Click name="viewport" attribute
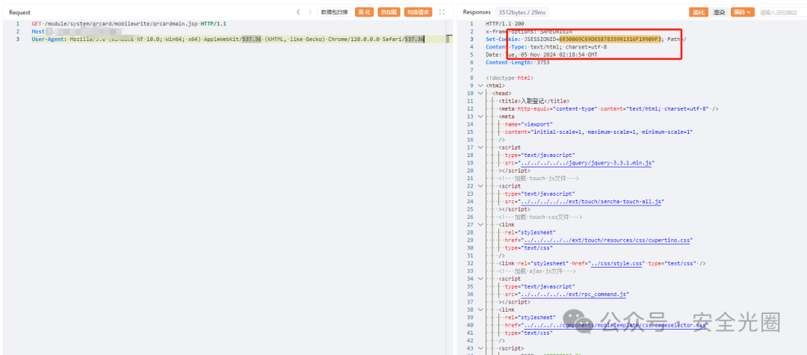This screenshot has width=807, height=355. 528,124
